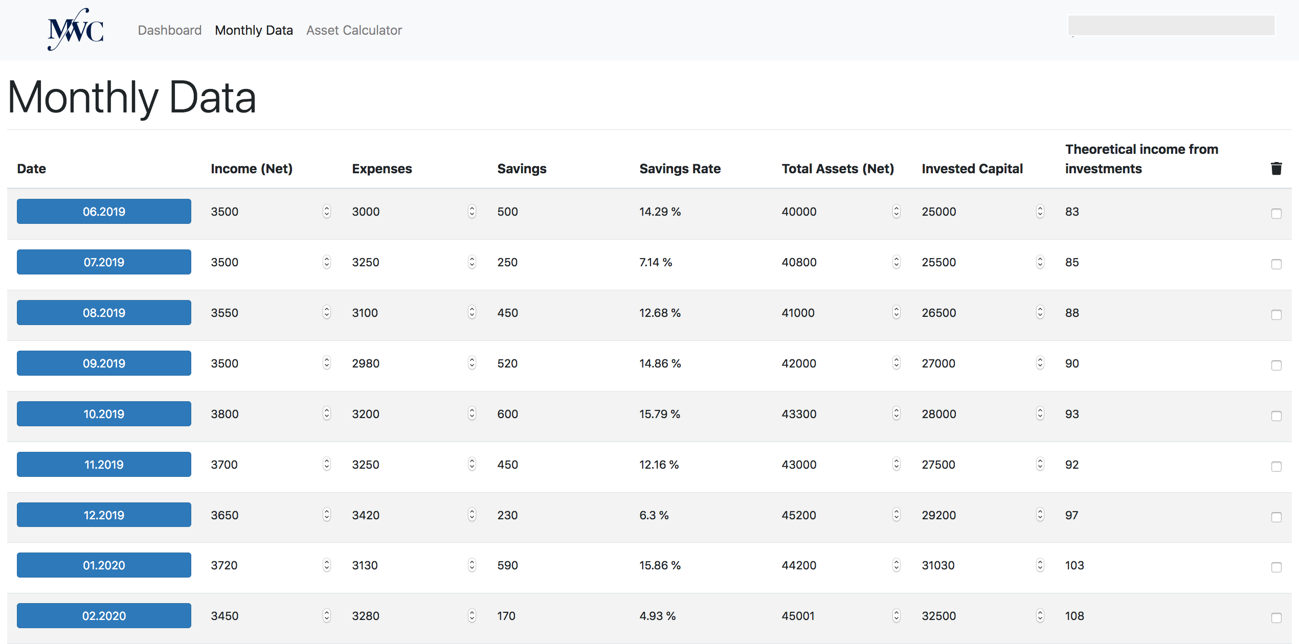This screenshot has width=1299, height=644.
Task: Check the 07.2019 row checkbox
Action: tap(1276, 264)
